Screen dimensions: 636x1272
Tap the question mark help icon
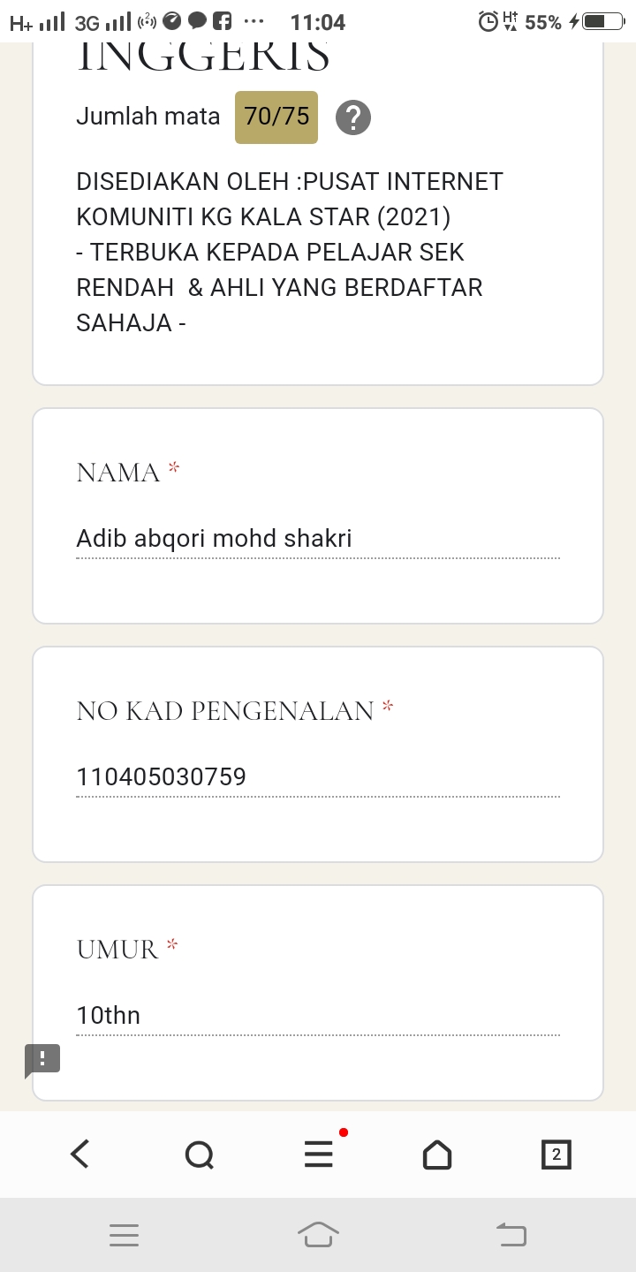coord(353,117)
